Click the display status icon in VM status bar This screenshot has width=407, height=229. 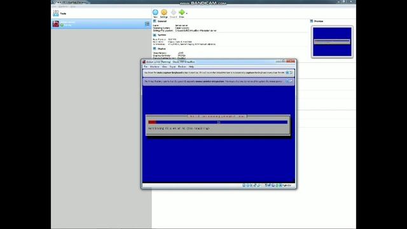coord(266,185)
